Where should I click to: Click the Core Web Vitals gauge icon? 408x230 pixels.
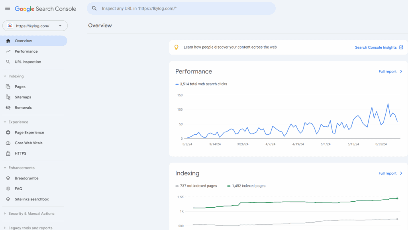click(x=8, y=143)
